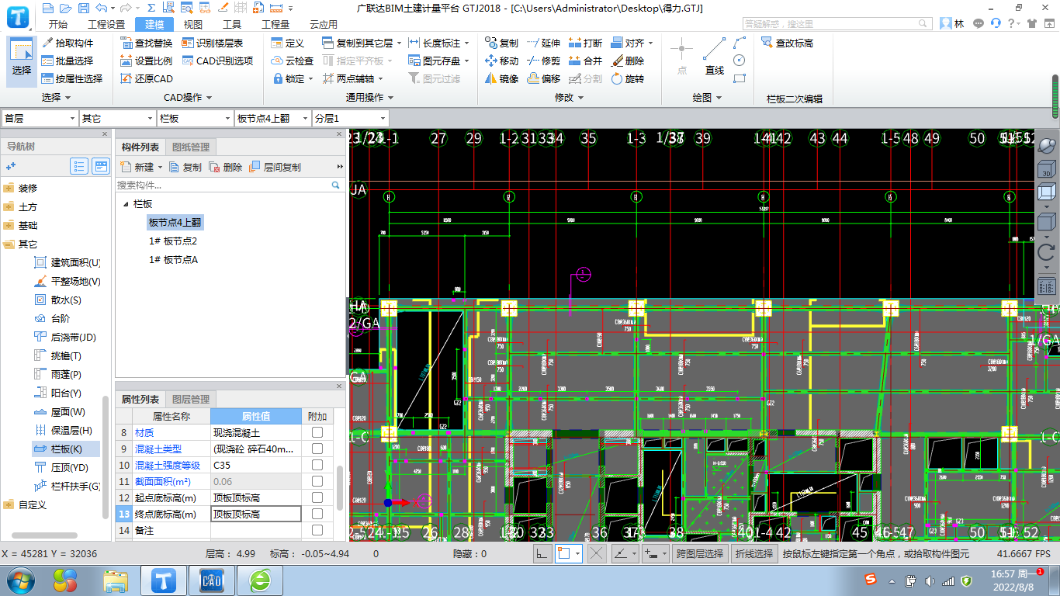The image size is (1060, 596).
Task: Toggle 附加 checkbox for 截面面积 row
Action: (x=317, y=481)
